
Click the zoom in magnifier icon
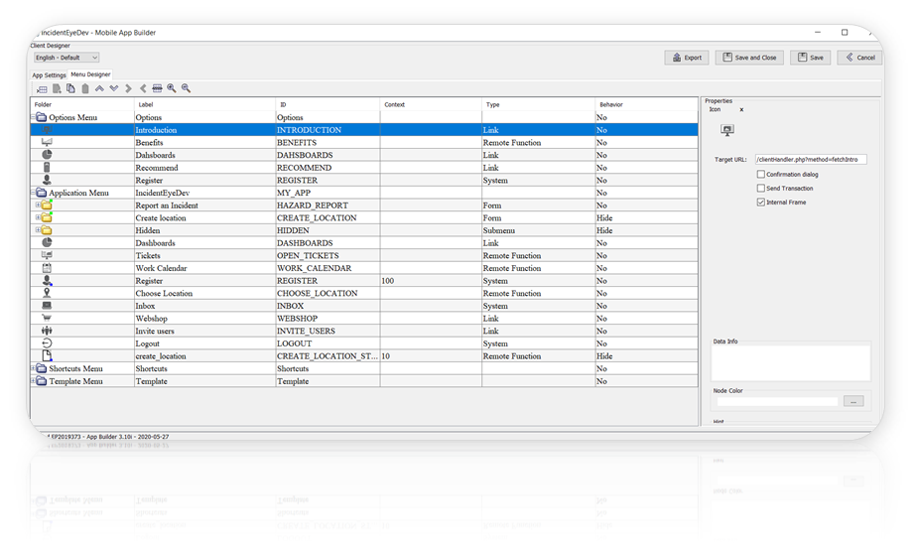(172, 88)
